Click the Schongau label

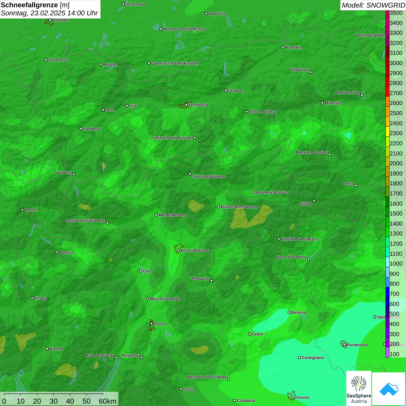point(135,4)
